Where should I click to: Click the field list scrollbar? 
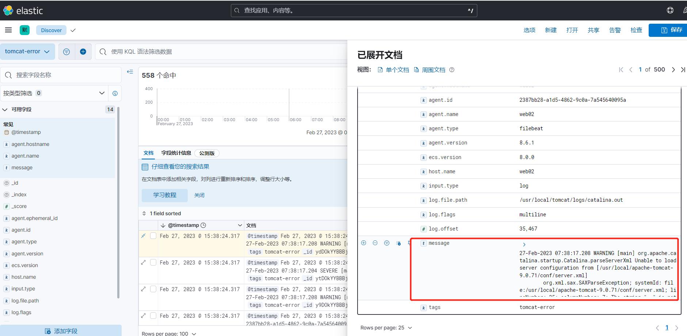(x=118, y=202)
